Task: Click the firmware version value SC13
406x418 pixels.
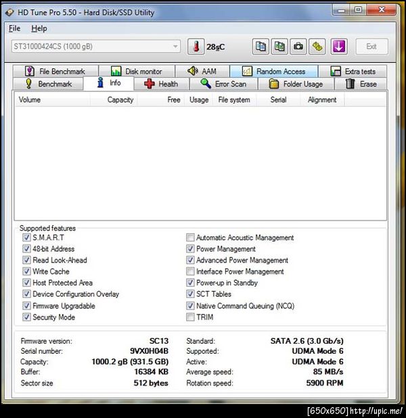Action: [159, 341]
